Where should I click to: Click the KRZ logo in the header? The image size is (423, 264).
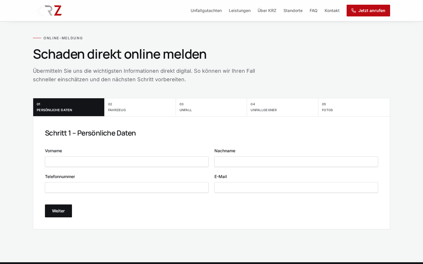49,11
